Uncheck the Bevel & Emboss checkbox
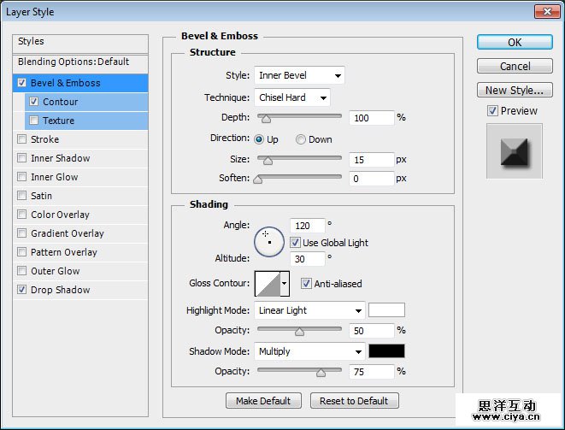Screen dimensions: 565x430 pyautogui.click(x=22, y=83)
